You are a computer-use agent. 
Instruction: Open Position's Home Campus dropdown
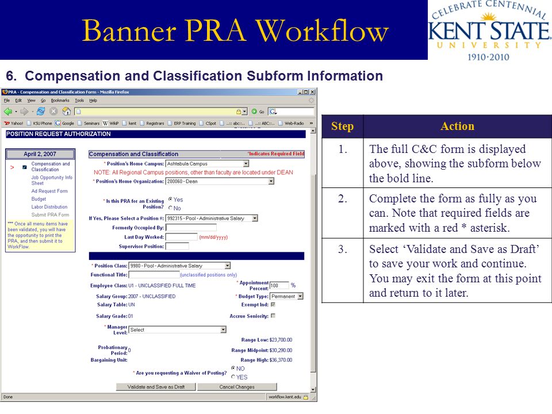point(208,164)
